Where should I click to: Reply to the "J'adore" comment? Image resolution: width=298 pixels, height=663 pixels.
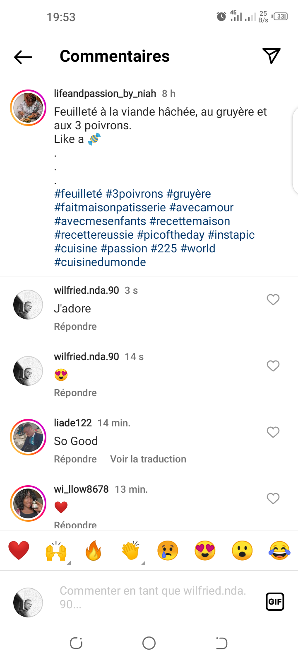[75, 327]
